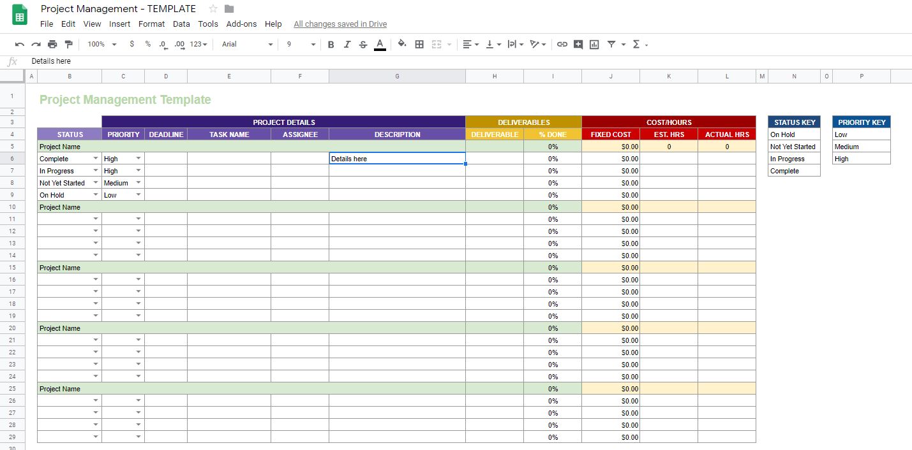Click 'All changes saved in Drive' link

[x=340, y=24]
